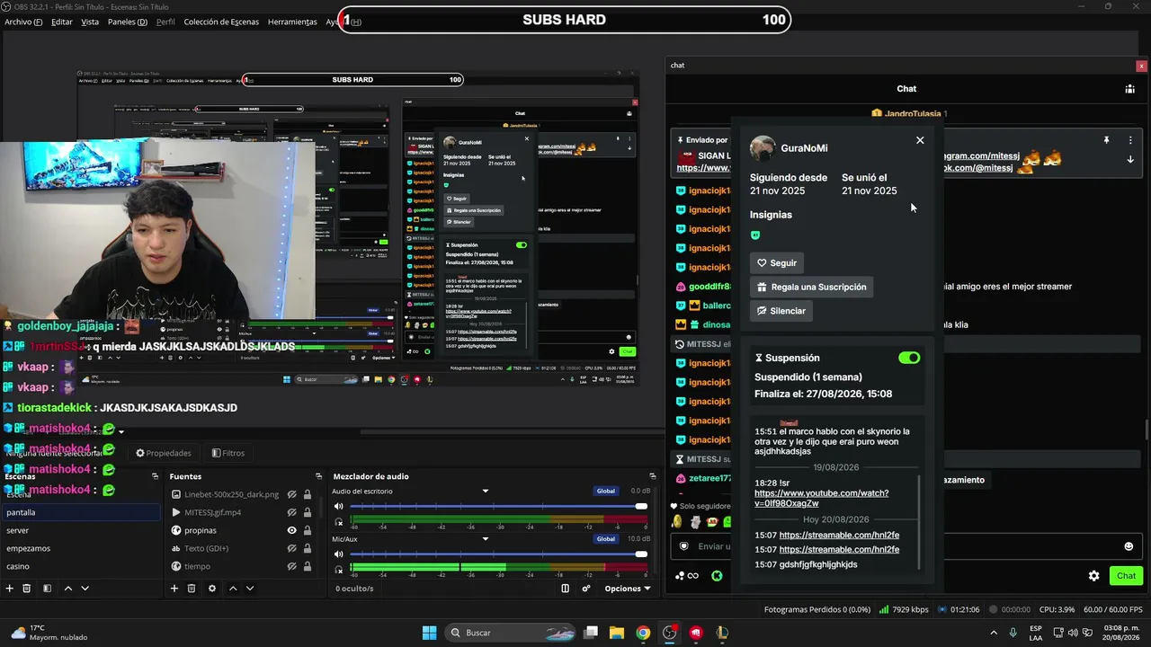
Task: Open the streamable.com link sent second at 15:07
Action: click(839, 549)
